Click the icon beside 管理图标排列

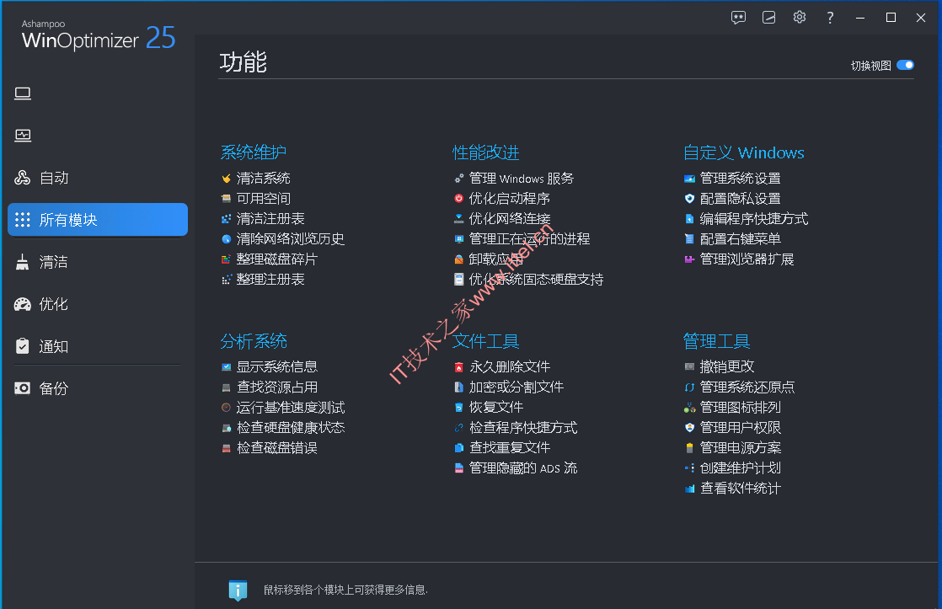(690, 408)
